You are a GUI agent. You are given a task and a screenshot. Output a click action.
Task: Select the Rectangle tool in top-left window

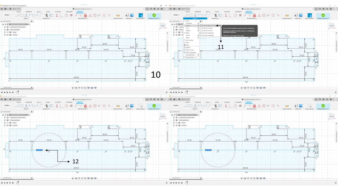[x=22, y=15]
